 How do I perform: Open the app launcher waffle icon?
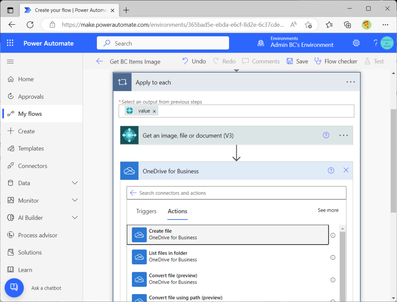click(x=10, y=43)
